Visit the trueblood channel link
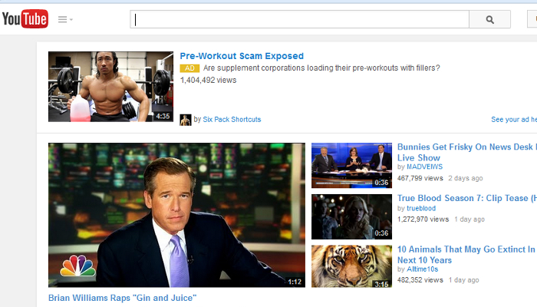This screenshot has height=307, width=537. coord(421,208)
